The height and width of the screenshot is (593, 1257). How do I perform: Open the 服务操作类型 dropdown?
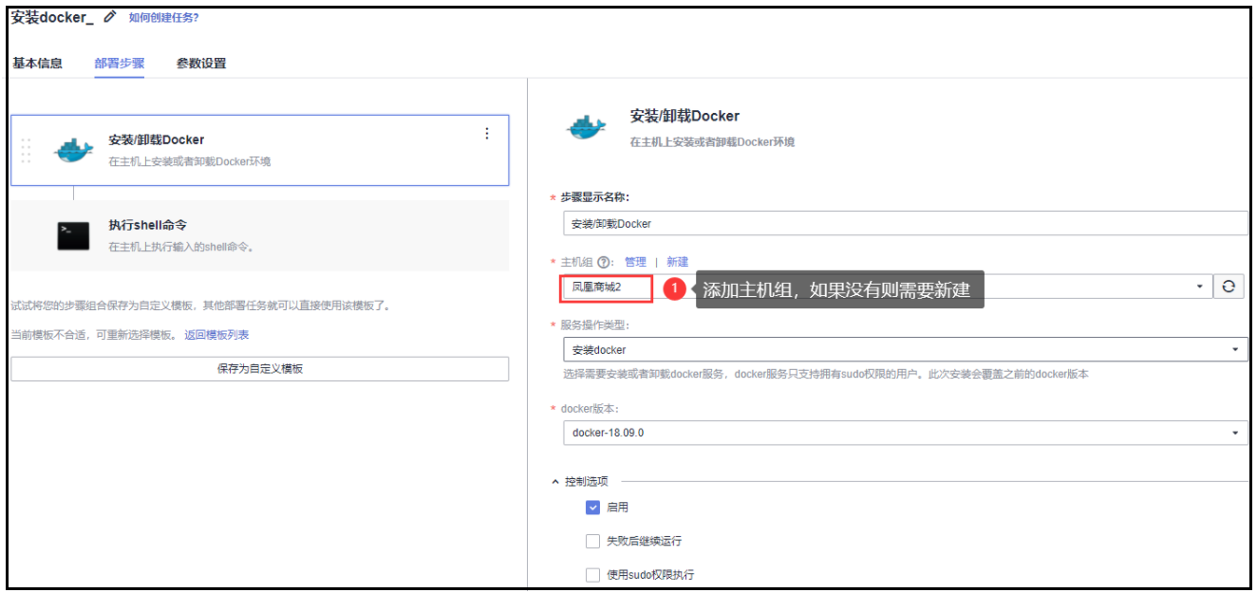pyautogui.click(x=905, y=350)
